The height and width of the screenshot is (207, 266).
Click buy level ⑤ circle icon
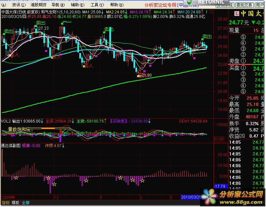243,92
